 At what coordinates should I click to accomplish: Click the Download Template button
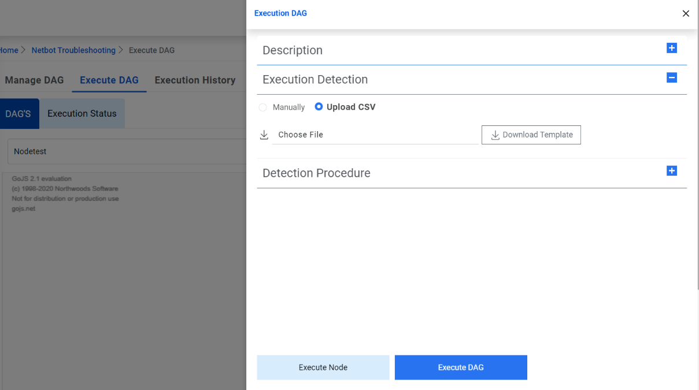[531, 135]
